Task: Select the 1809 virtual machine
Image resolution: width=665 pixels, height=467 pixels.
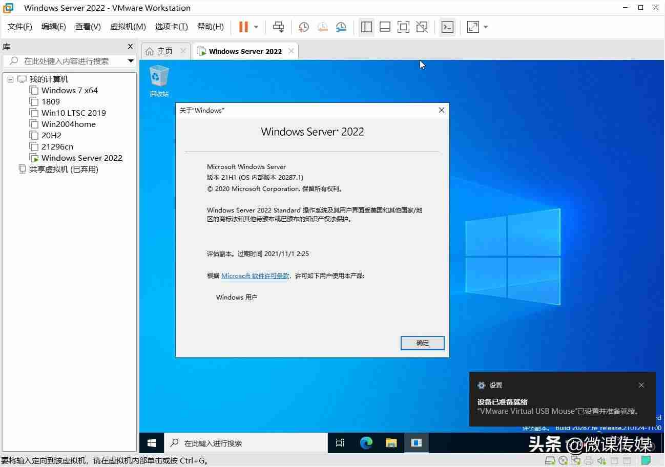Action: tap(51, 102)
